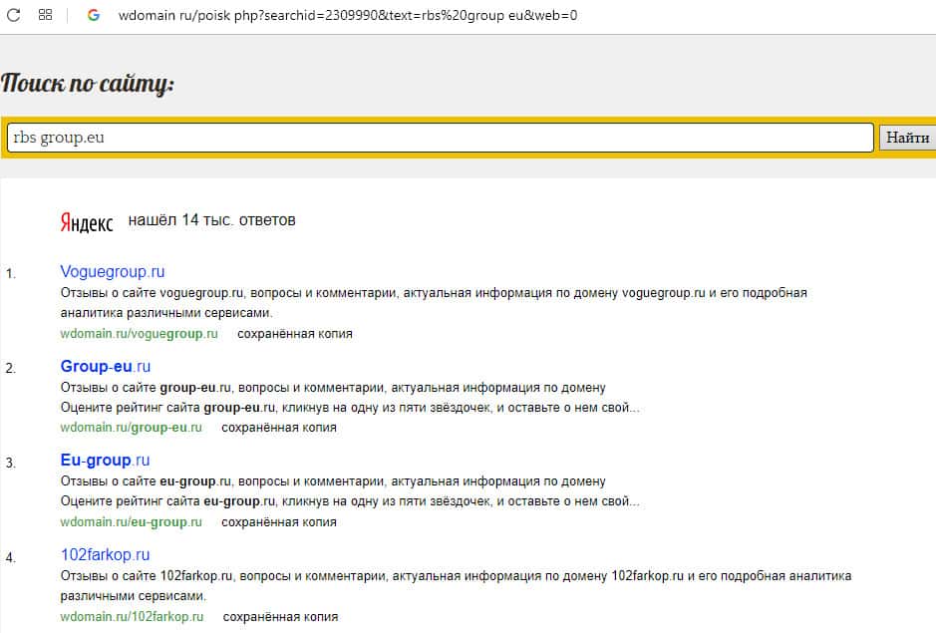
Task: Focus the site search field containing 'rbs group.eu'
Action: pos(440,138)
